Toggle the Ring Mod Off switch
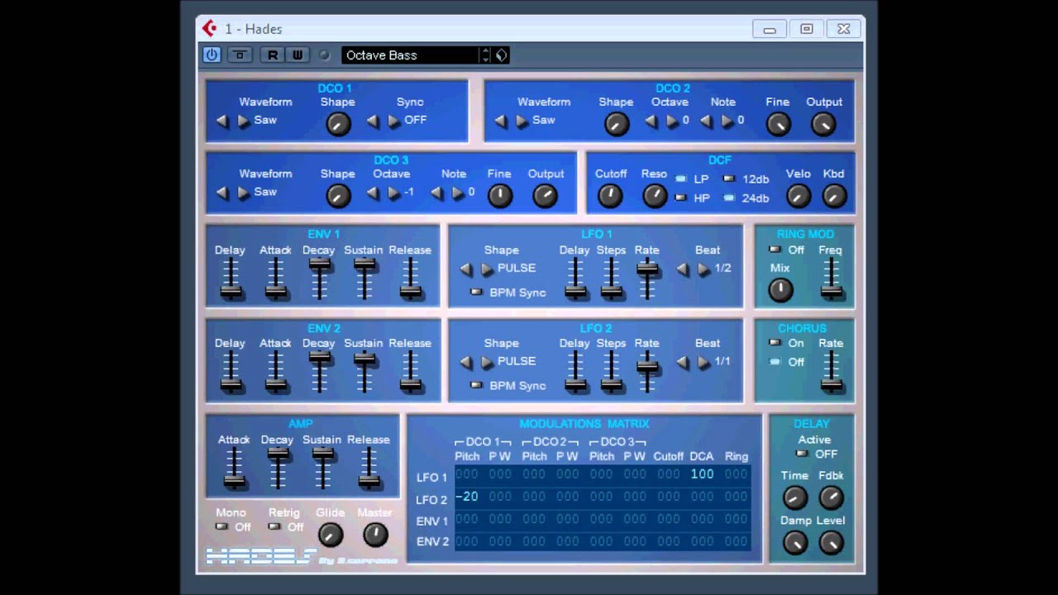The height and width of the screenshot is (595, 1058). (774, 250)
